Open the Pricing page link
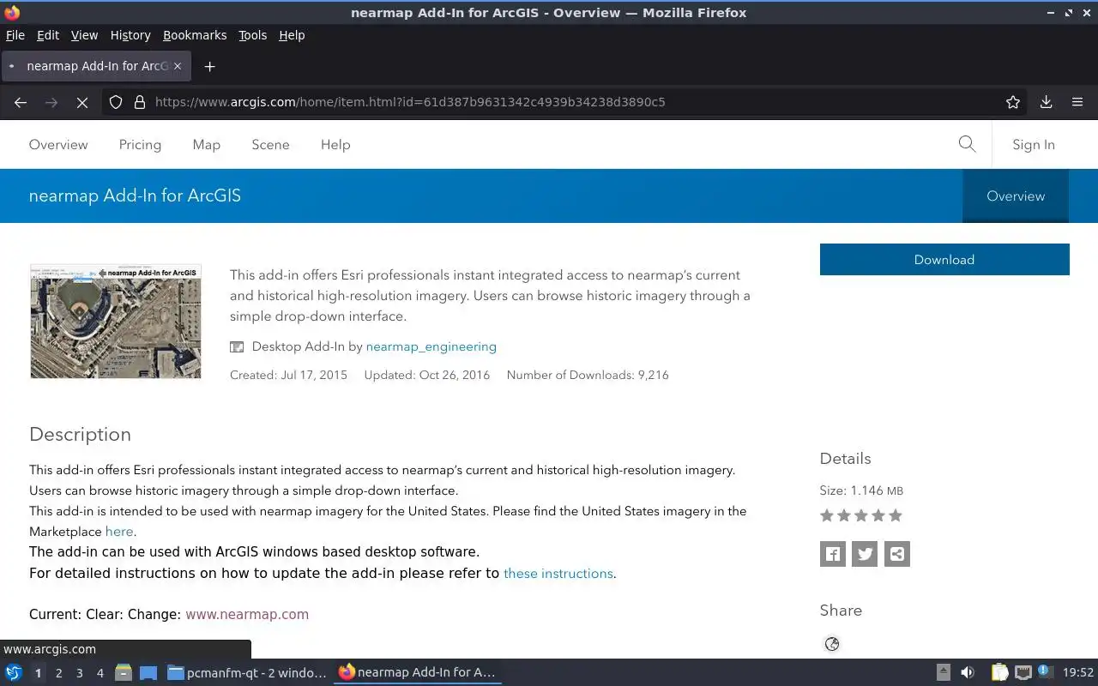1098x686 pixels. (140, 144)
